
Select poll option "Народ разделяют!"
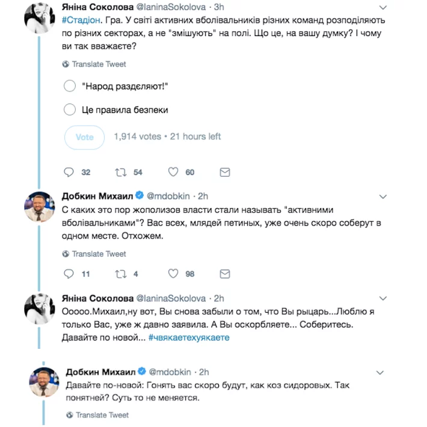(x=70, y=86)
